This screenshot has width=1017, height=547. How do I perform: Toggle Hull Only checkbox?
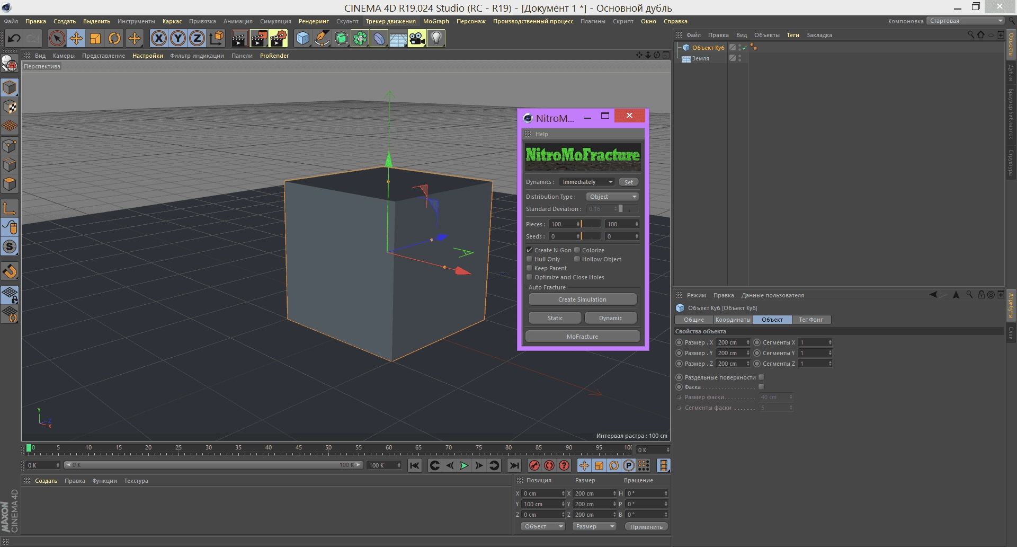click(x=529, y=259)
